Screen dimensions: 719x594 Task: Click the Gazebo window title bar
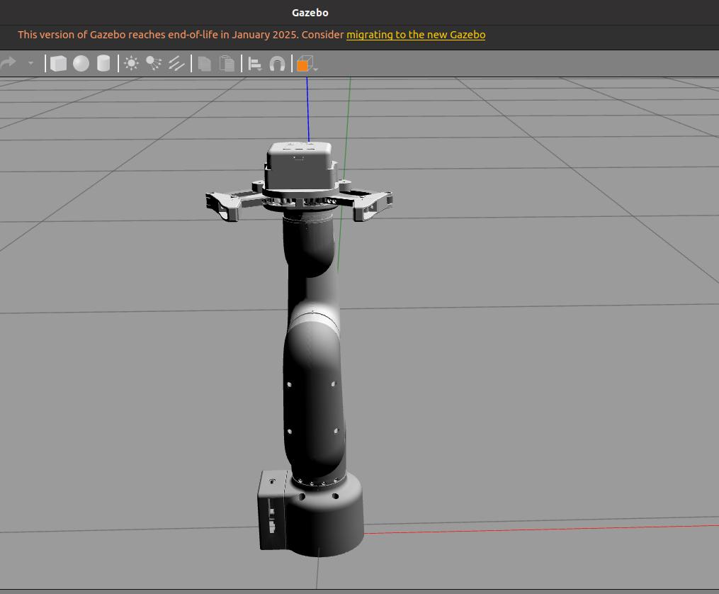point(310,13)
